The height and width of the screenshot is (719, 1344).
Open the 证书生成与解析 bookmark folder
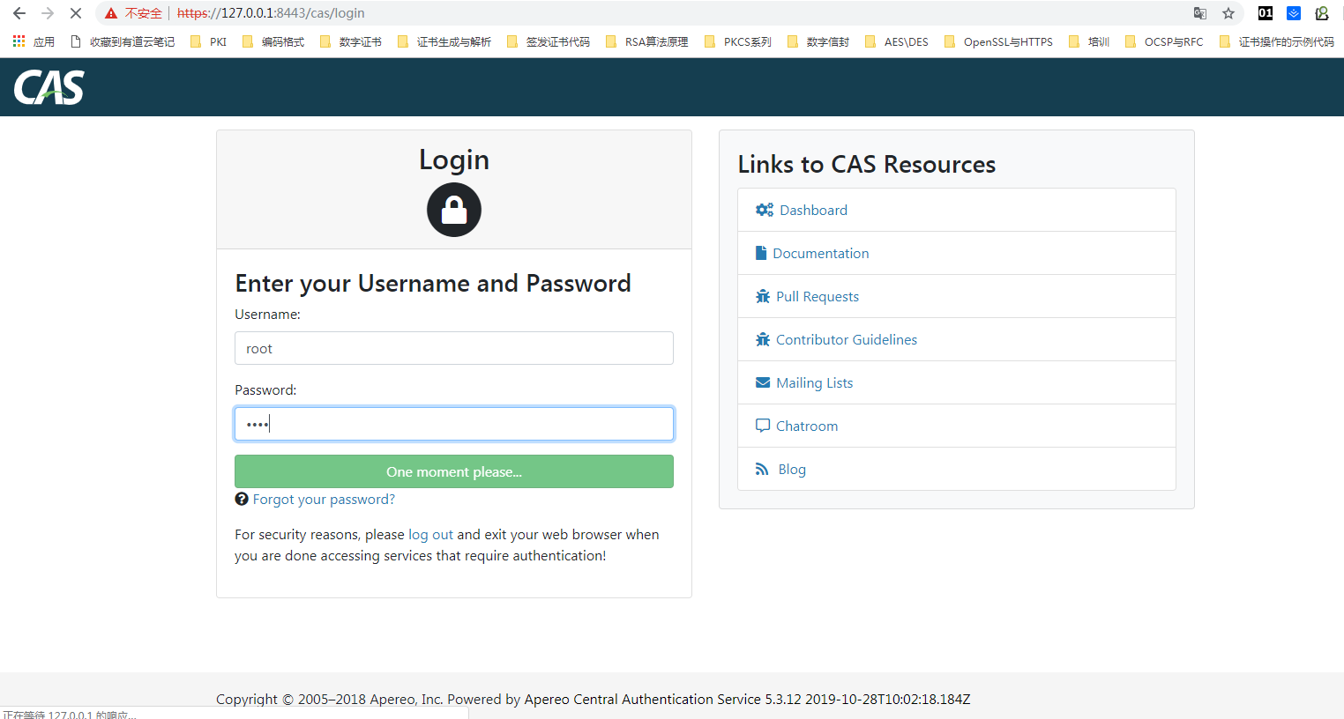pyautogui.click(x=444, y=41)
